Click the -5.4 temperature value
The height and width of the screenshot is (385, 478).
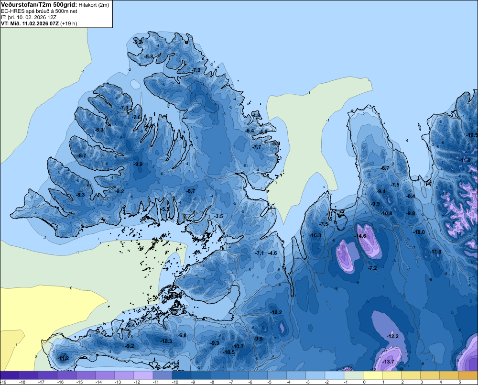pyautogui.click(x=130, y=325)
